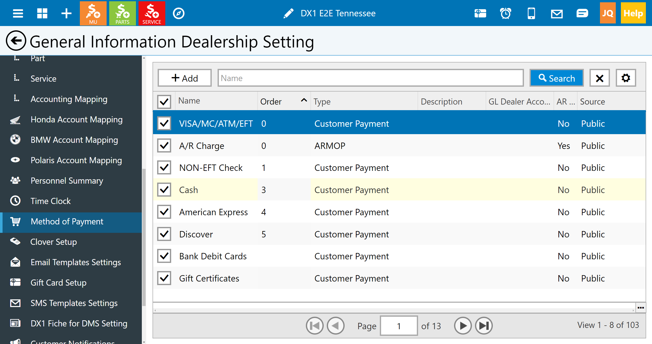Open the alarm clock reminders icon
652x344 pixels.
click(x=506, y=13)
